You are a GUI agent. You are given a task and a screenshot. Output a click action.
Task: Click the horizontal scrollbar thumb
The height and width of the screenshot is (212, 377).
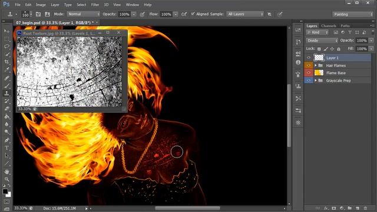187,208
